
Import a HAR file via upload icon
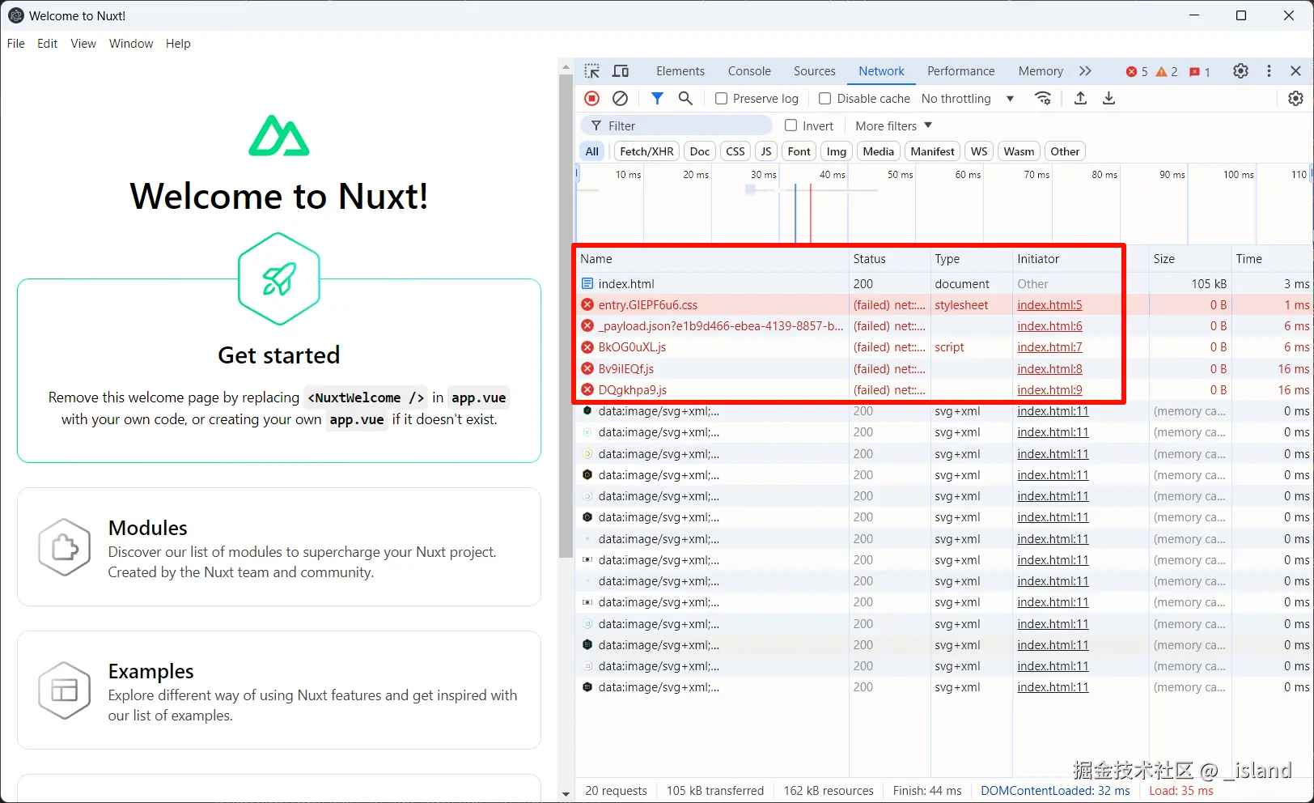(x=1080, y=98)
